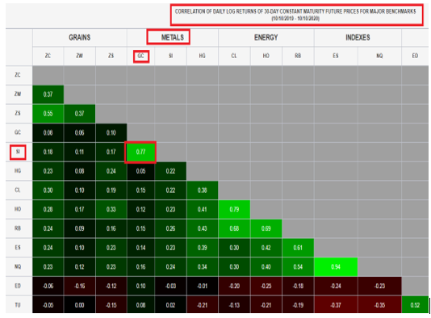Screen dimensions: 431x318
Task: Select the ENERGY group header
Action: tap(266, 37)
